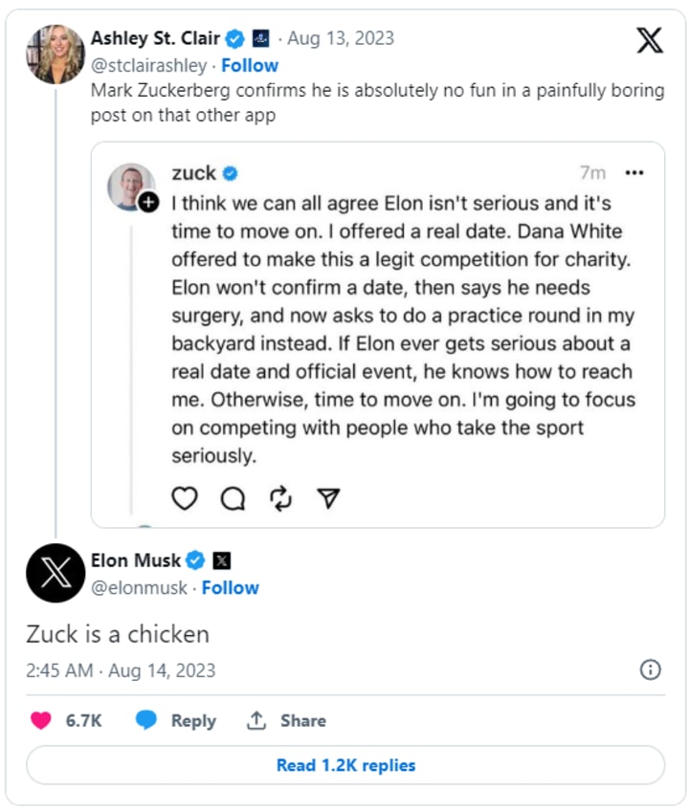
Task: Click the info icon beside the timestamp
Action: click(650, 669)
